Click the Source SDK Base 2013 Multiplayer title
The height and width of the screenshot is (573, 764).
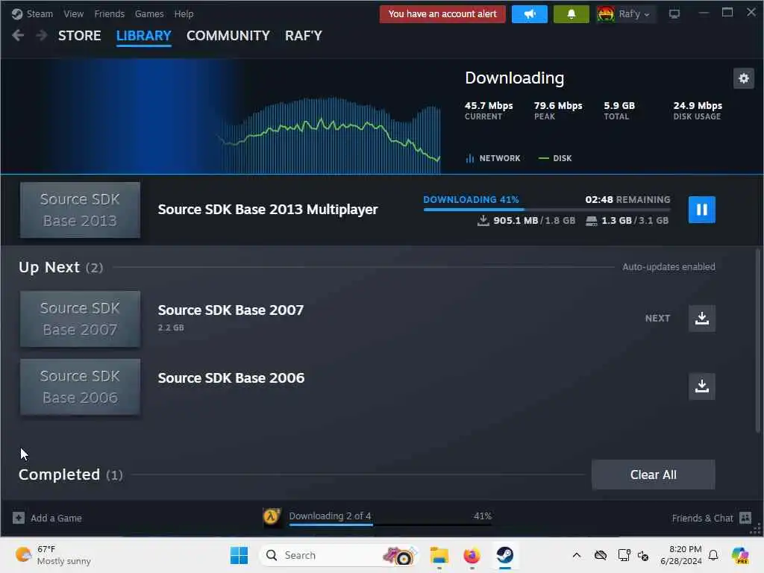(x=268, y=210)
